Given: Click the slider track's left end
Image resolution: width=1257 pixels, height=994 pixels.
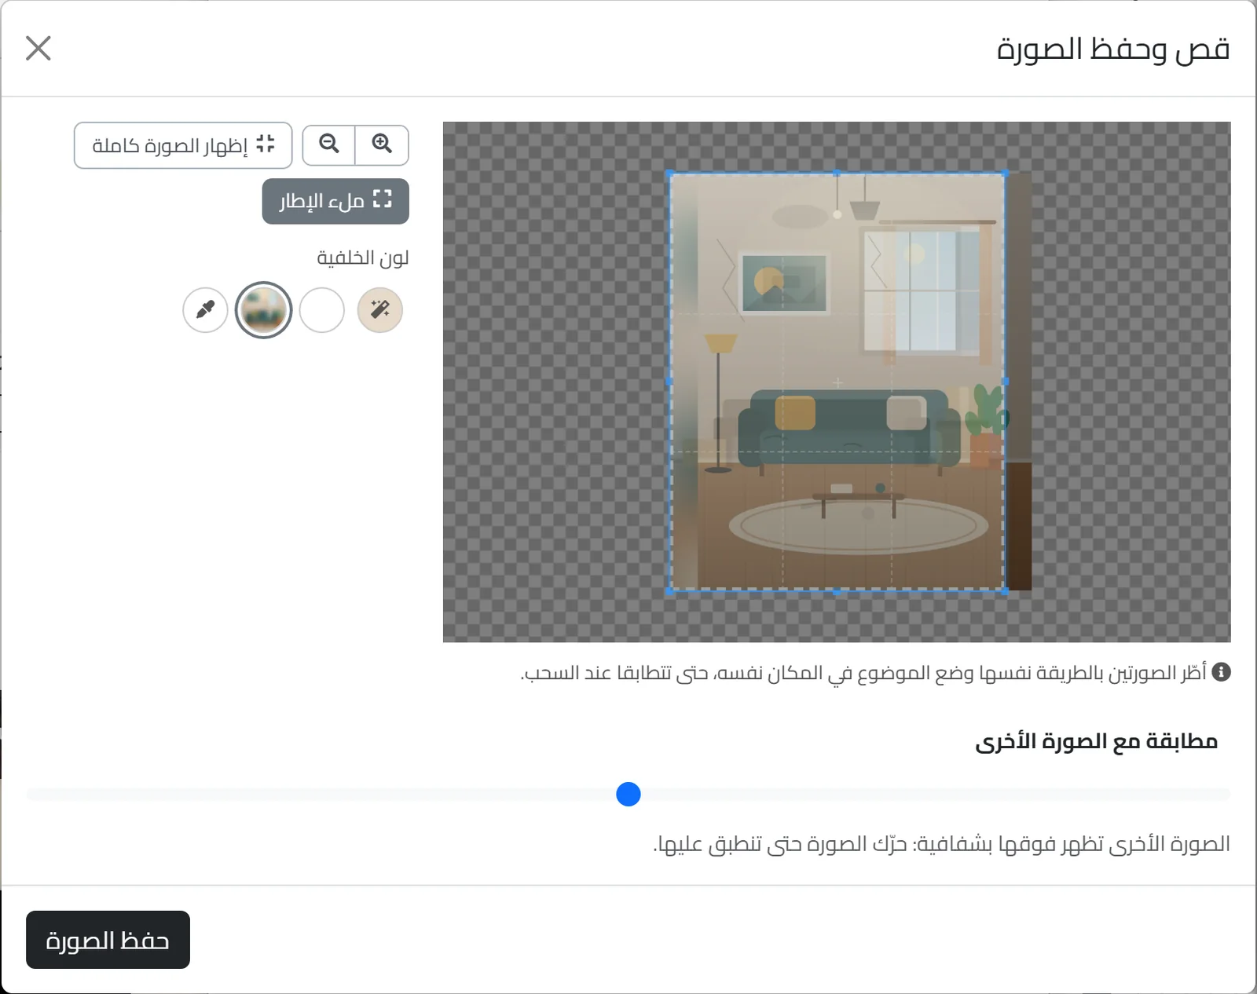Looking at the screenshot, I should 31,795.
